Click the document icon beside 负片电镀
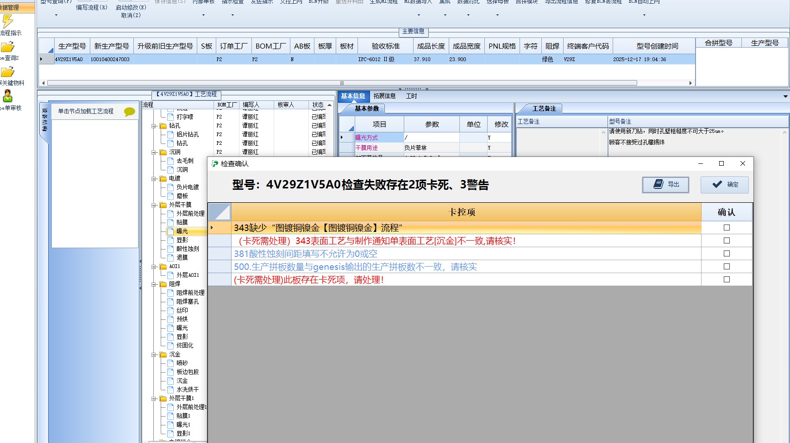This screenshot has width=790, height=443. coord(170,187)
